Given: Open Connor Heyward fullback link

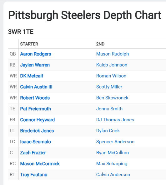Looking at the screenshot, I should 38,120.
